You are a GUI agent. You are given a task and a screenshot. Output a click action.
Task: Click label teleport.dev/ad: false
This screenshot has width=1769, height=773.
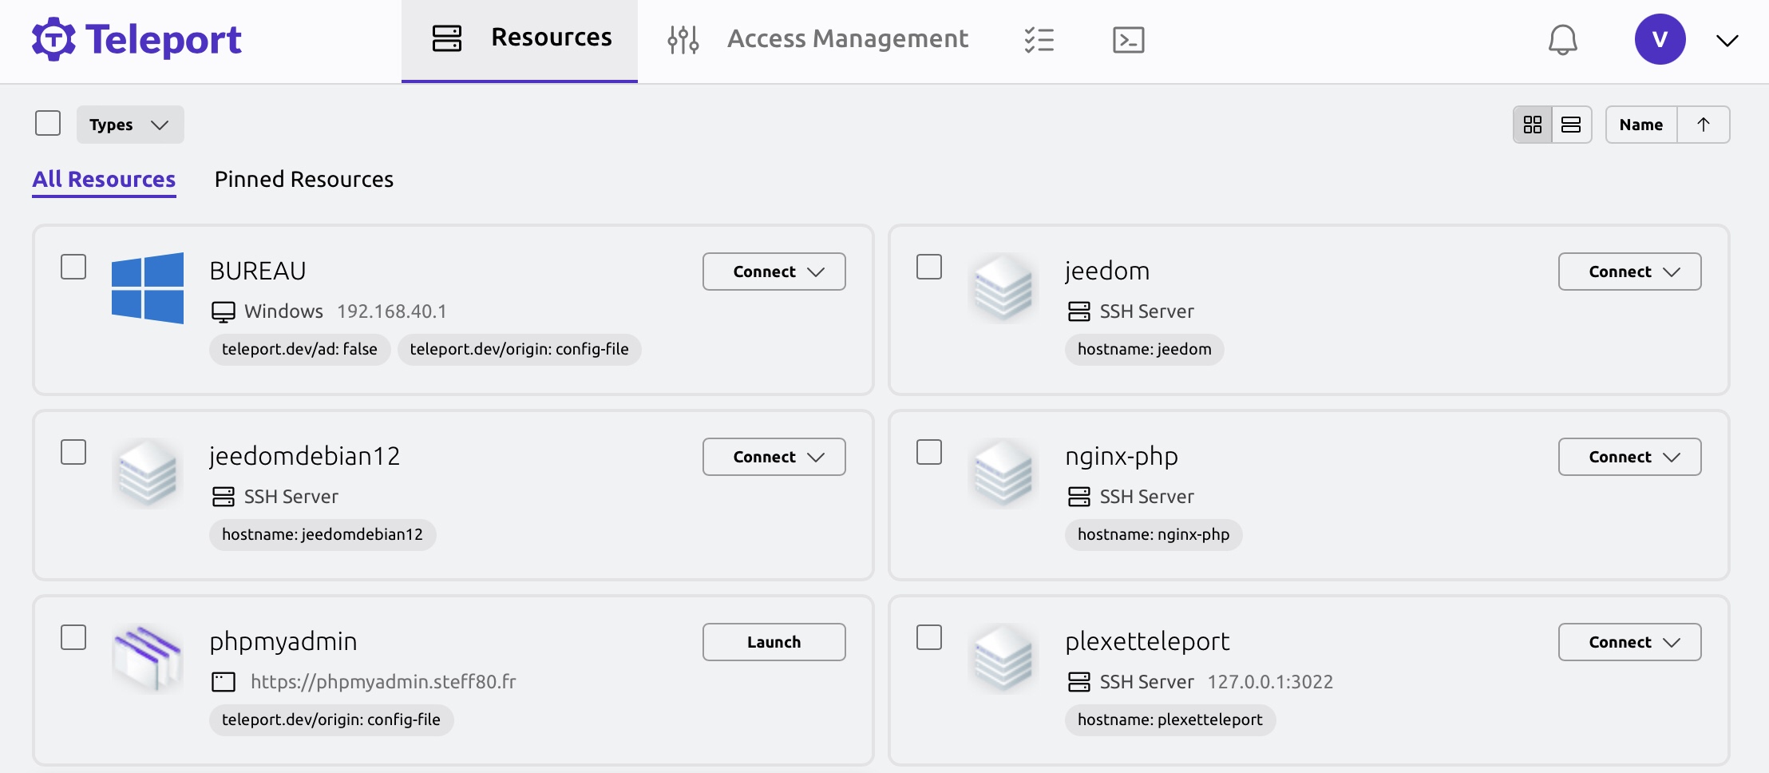pyautogui.click(x=299, y=349)
